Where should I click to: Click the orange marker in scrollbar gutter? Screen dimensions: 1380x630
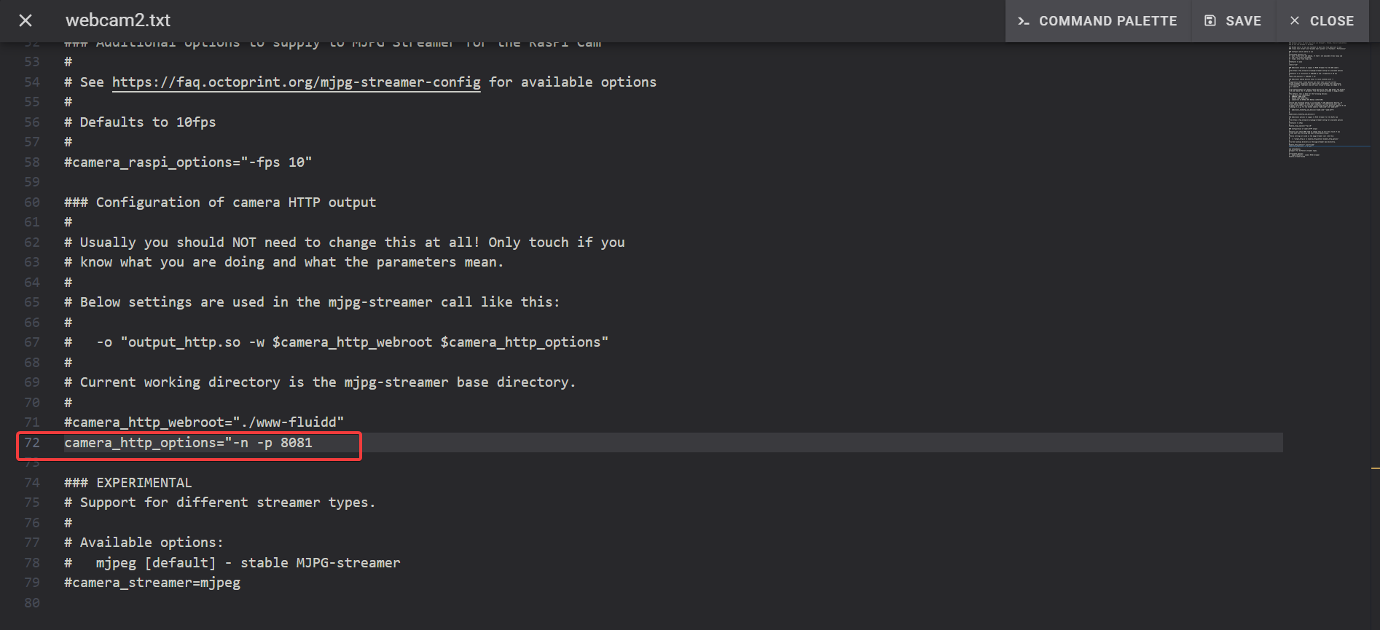[x=1375, y=468]
